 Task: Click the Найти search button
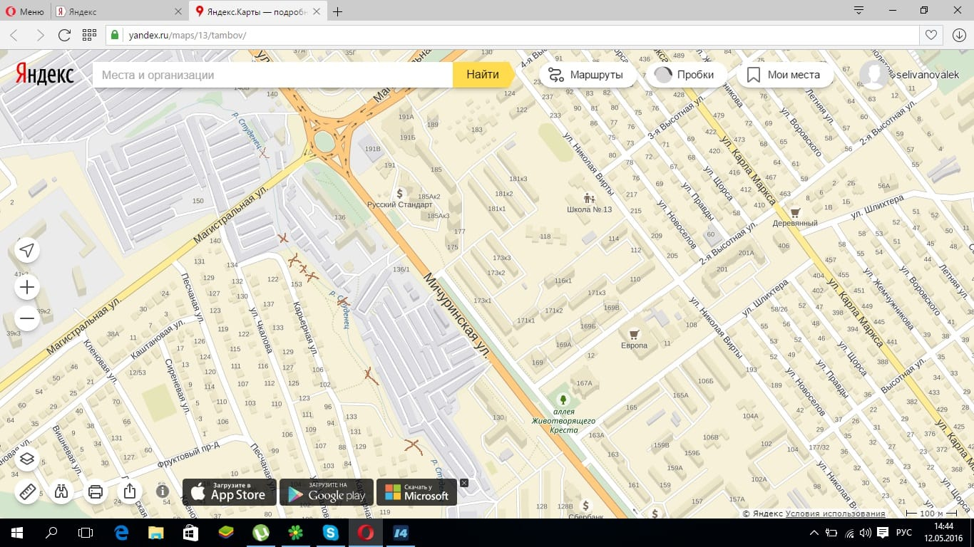tap(483, 75)
